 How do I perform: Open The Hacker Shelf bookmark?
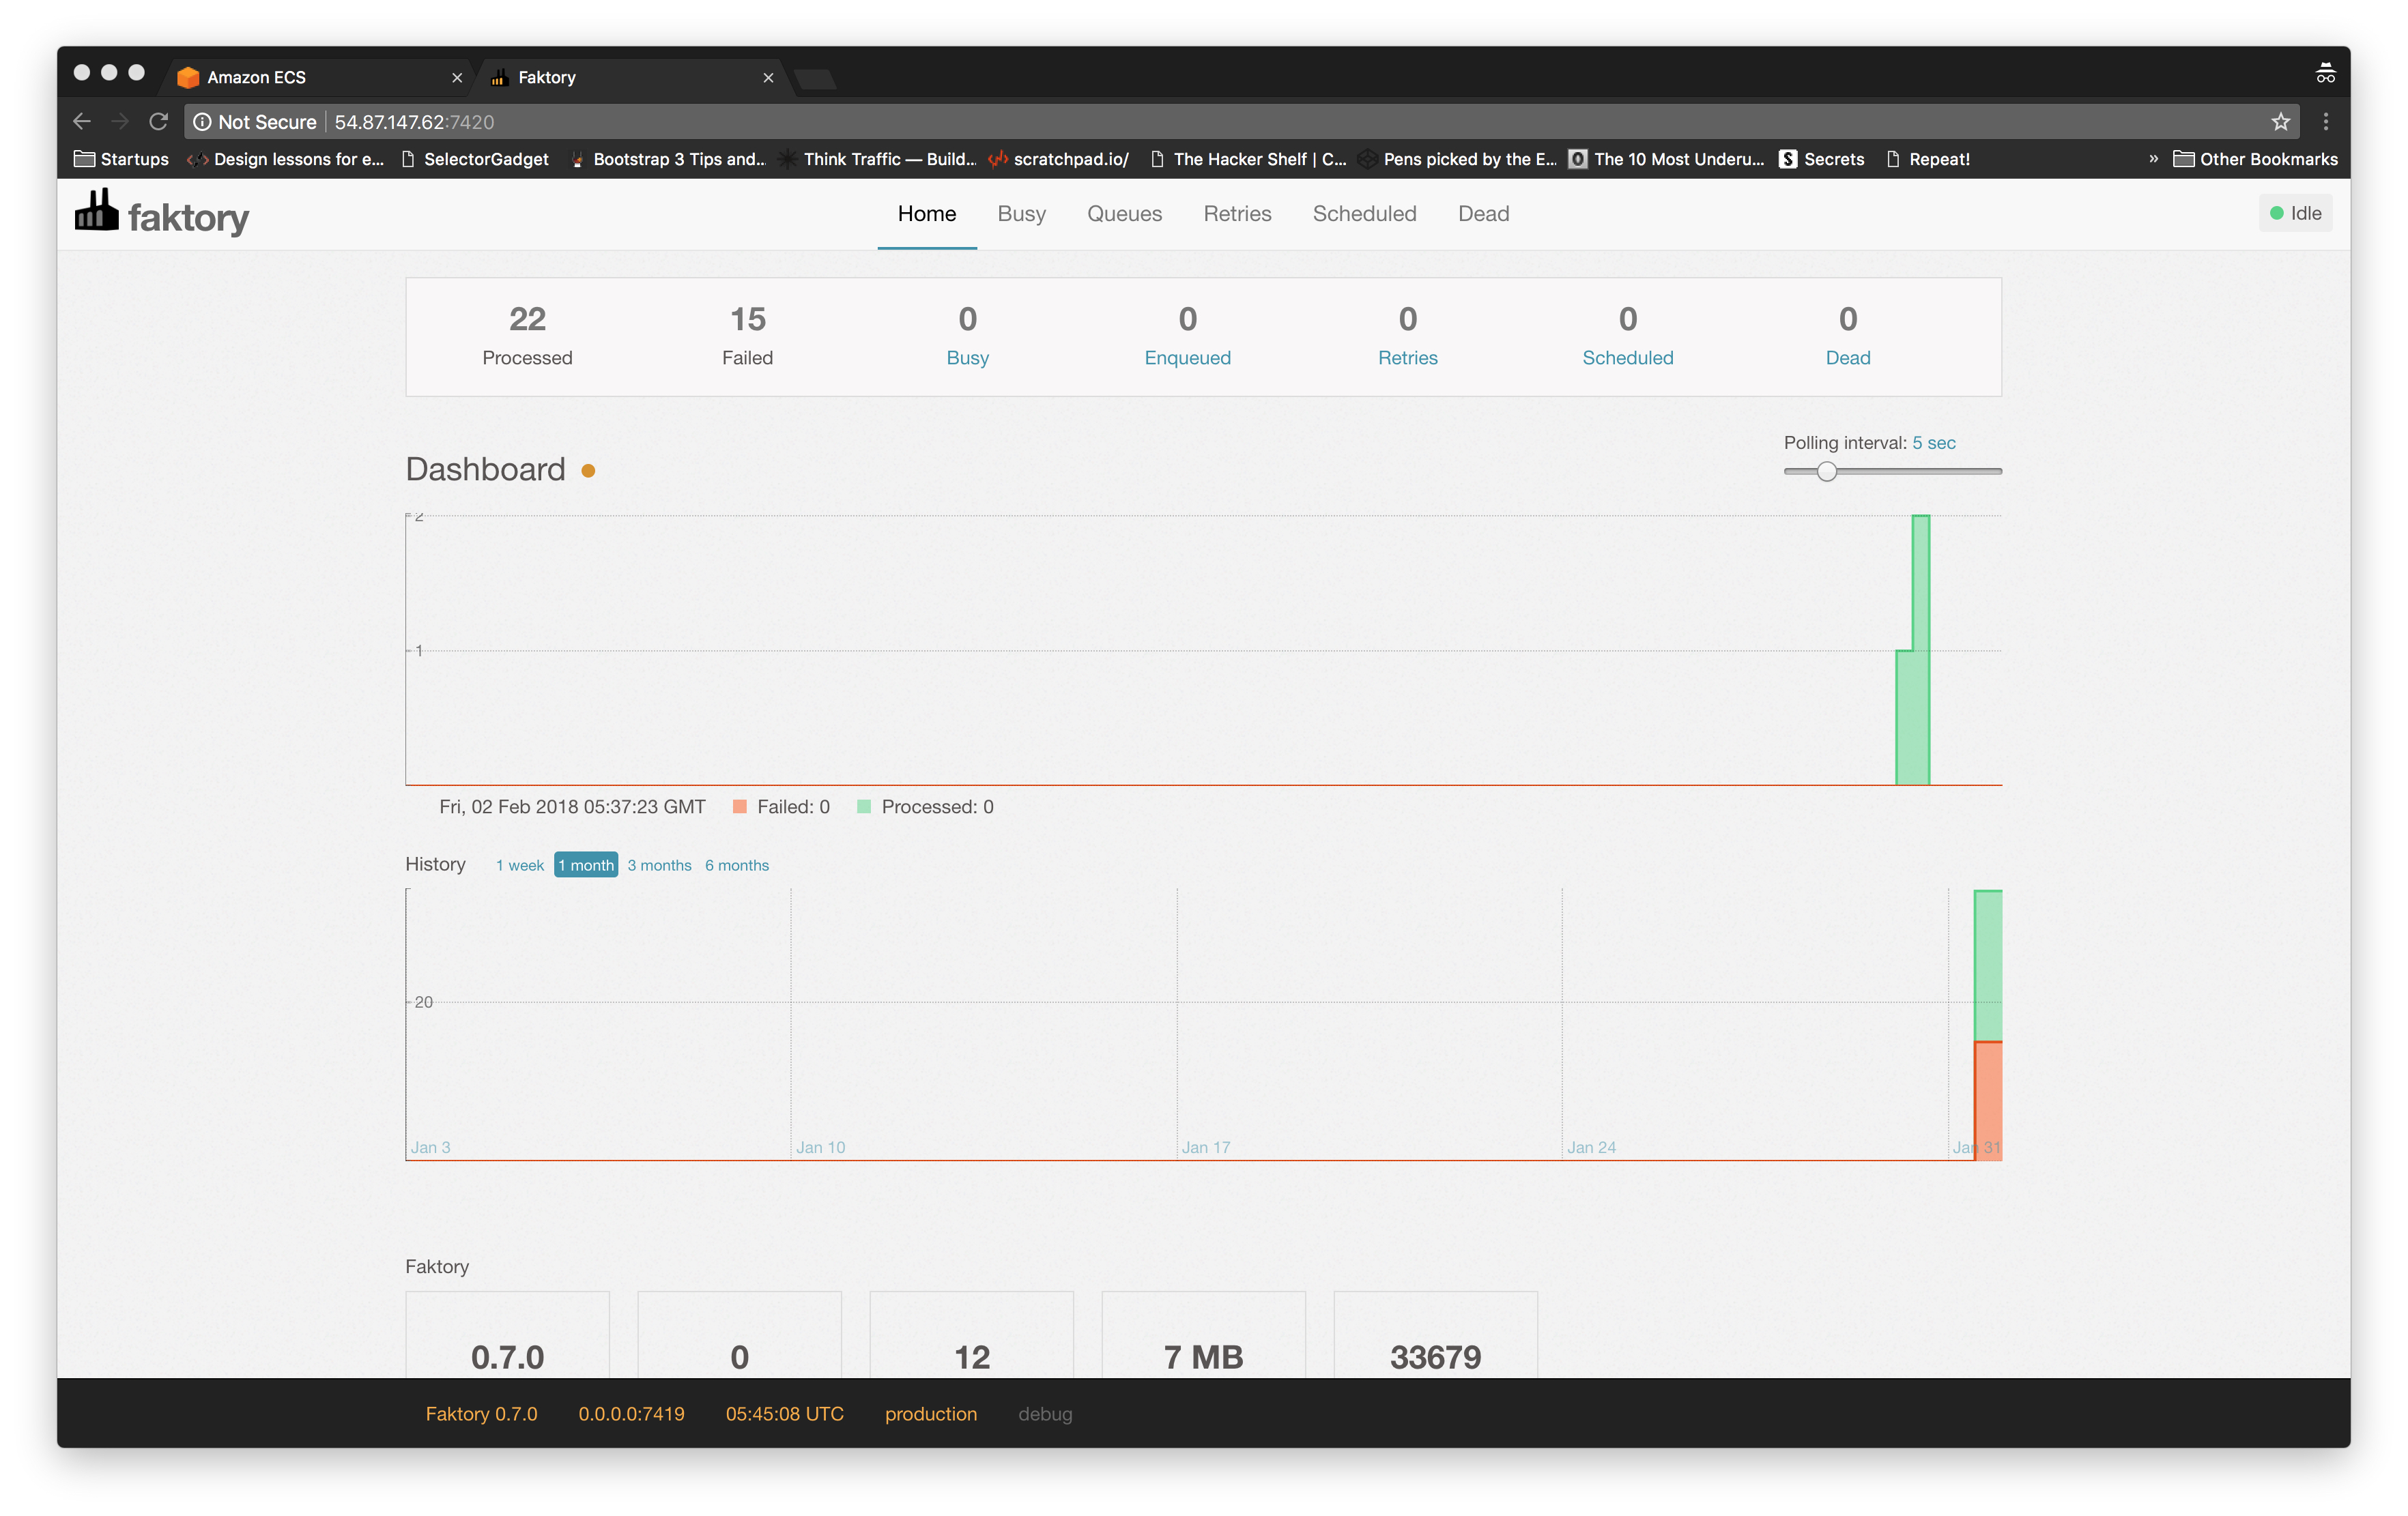click(1248, 159)
